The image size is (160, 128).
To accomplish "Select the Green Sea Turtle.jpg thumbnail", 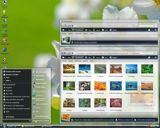I will point(116,86).
